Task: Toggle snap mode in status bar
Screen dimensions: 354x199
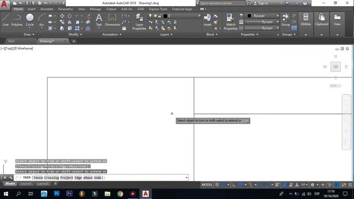Action: [x=223, y=185]
